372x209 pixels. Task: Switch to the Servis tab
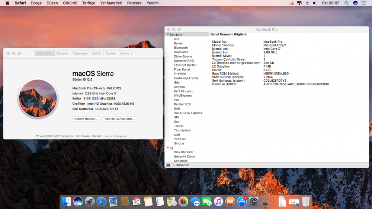[125, 53]
